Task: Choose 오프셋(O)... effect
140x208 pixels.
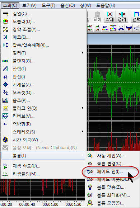Action: click(x=44, y=93)
